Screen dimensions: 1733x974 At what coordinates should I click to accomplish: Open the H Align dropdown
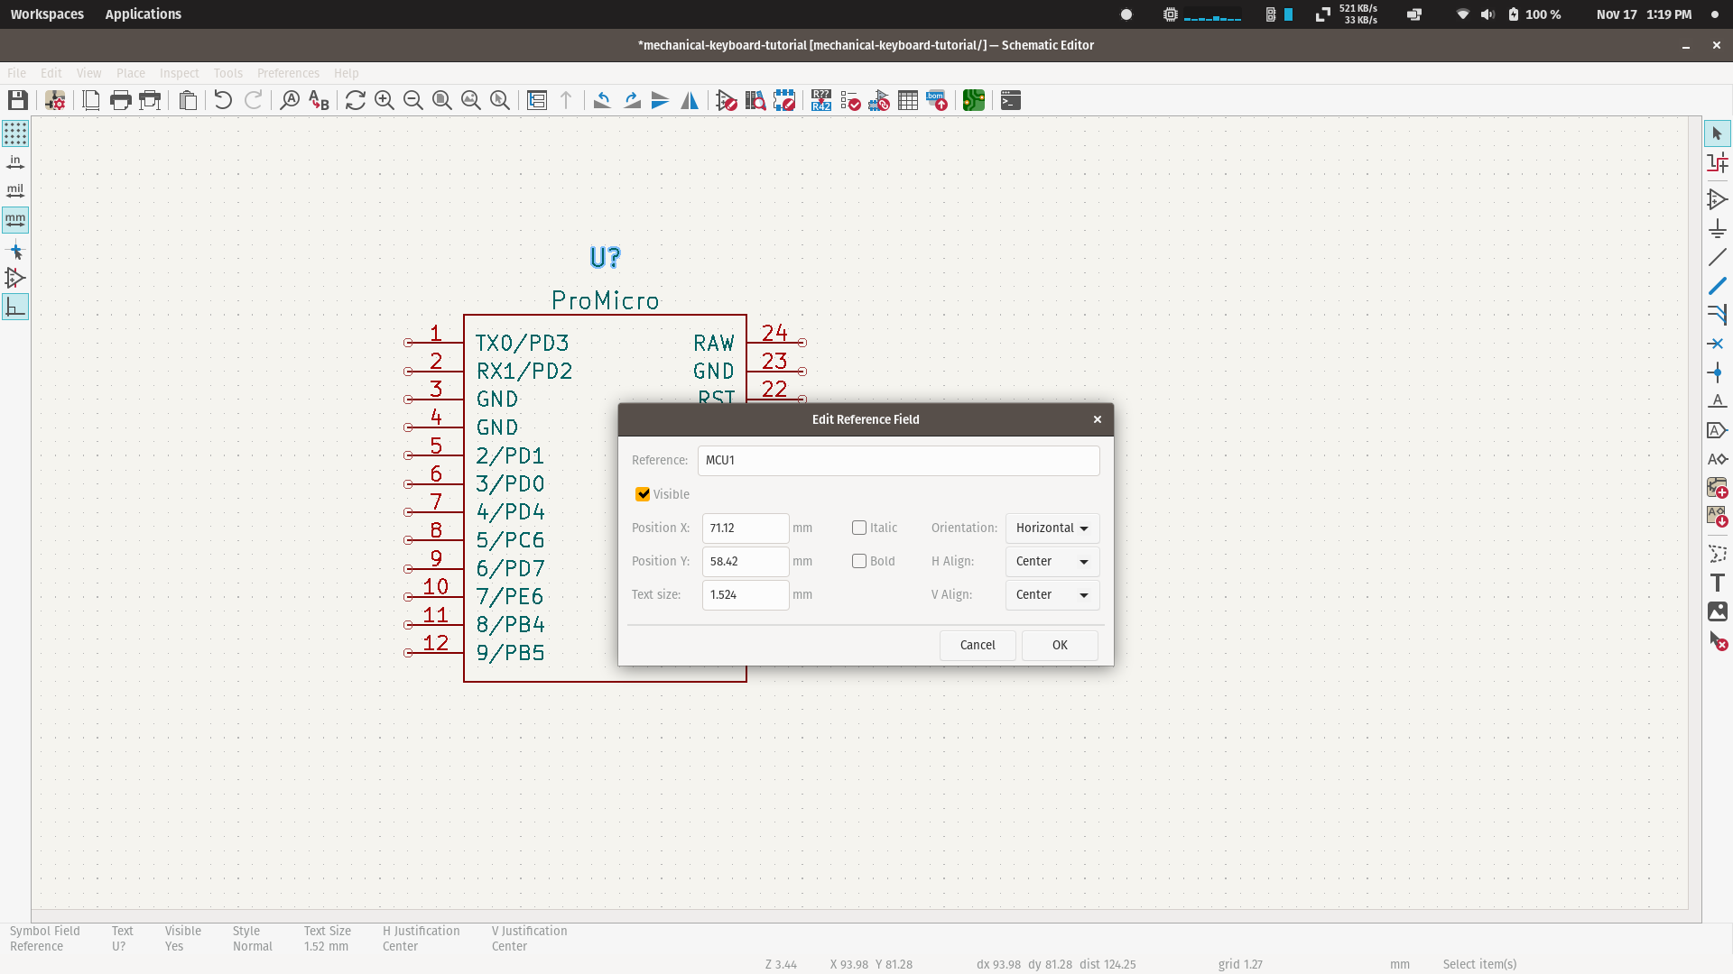click(x=1052, y=561)
